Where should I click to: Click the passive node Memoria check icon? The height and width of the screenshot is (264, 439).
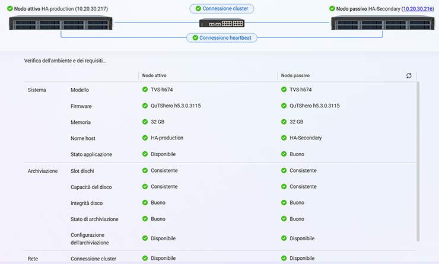point(284,122)
